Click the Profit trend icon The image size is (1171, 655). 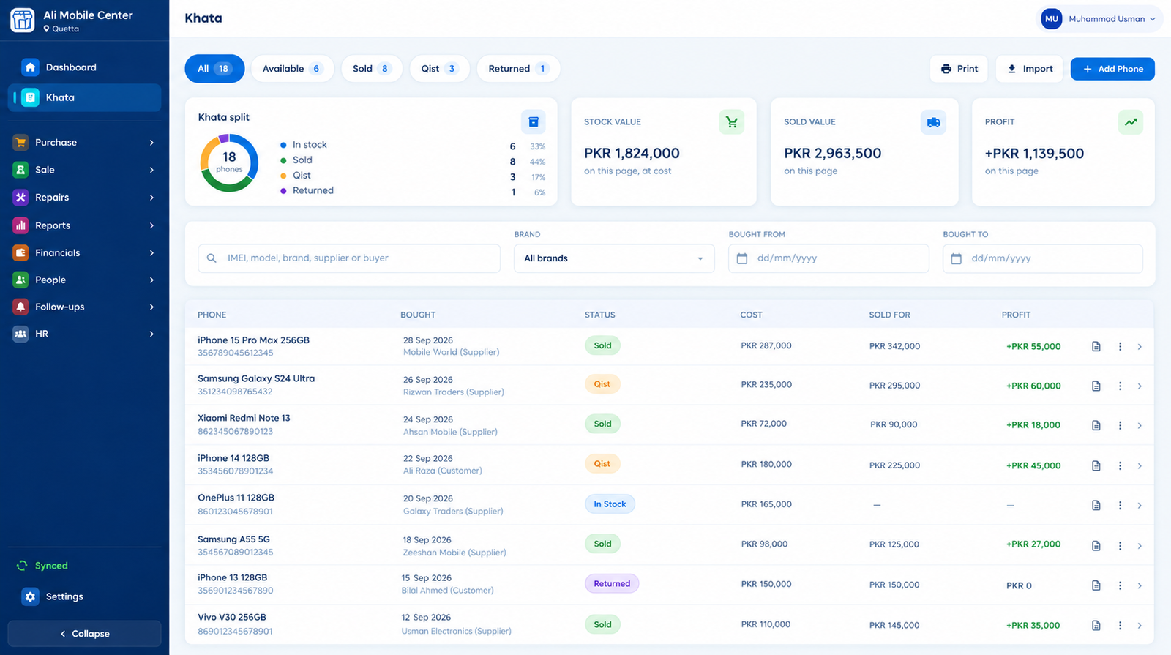[x=1131, y=122]
